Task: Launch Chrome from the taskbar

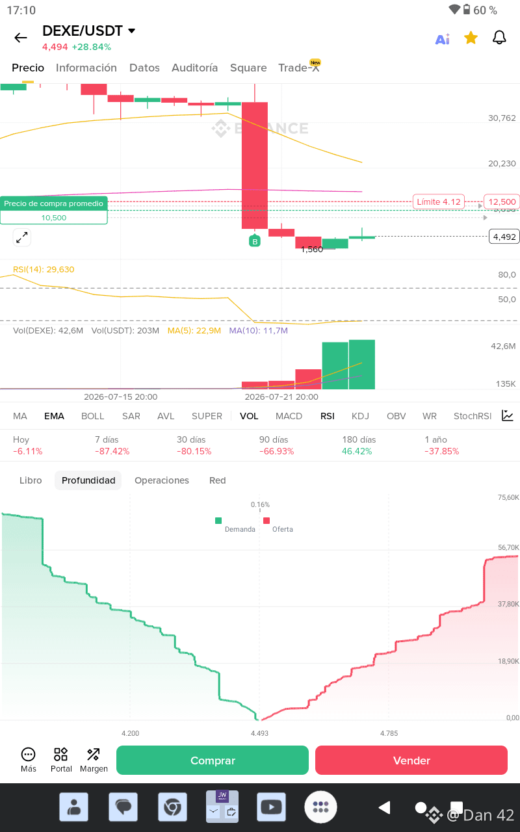Action: (172, 807)
